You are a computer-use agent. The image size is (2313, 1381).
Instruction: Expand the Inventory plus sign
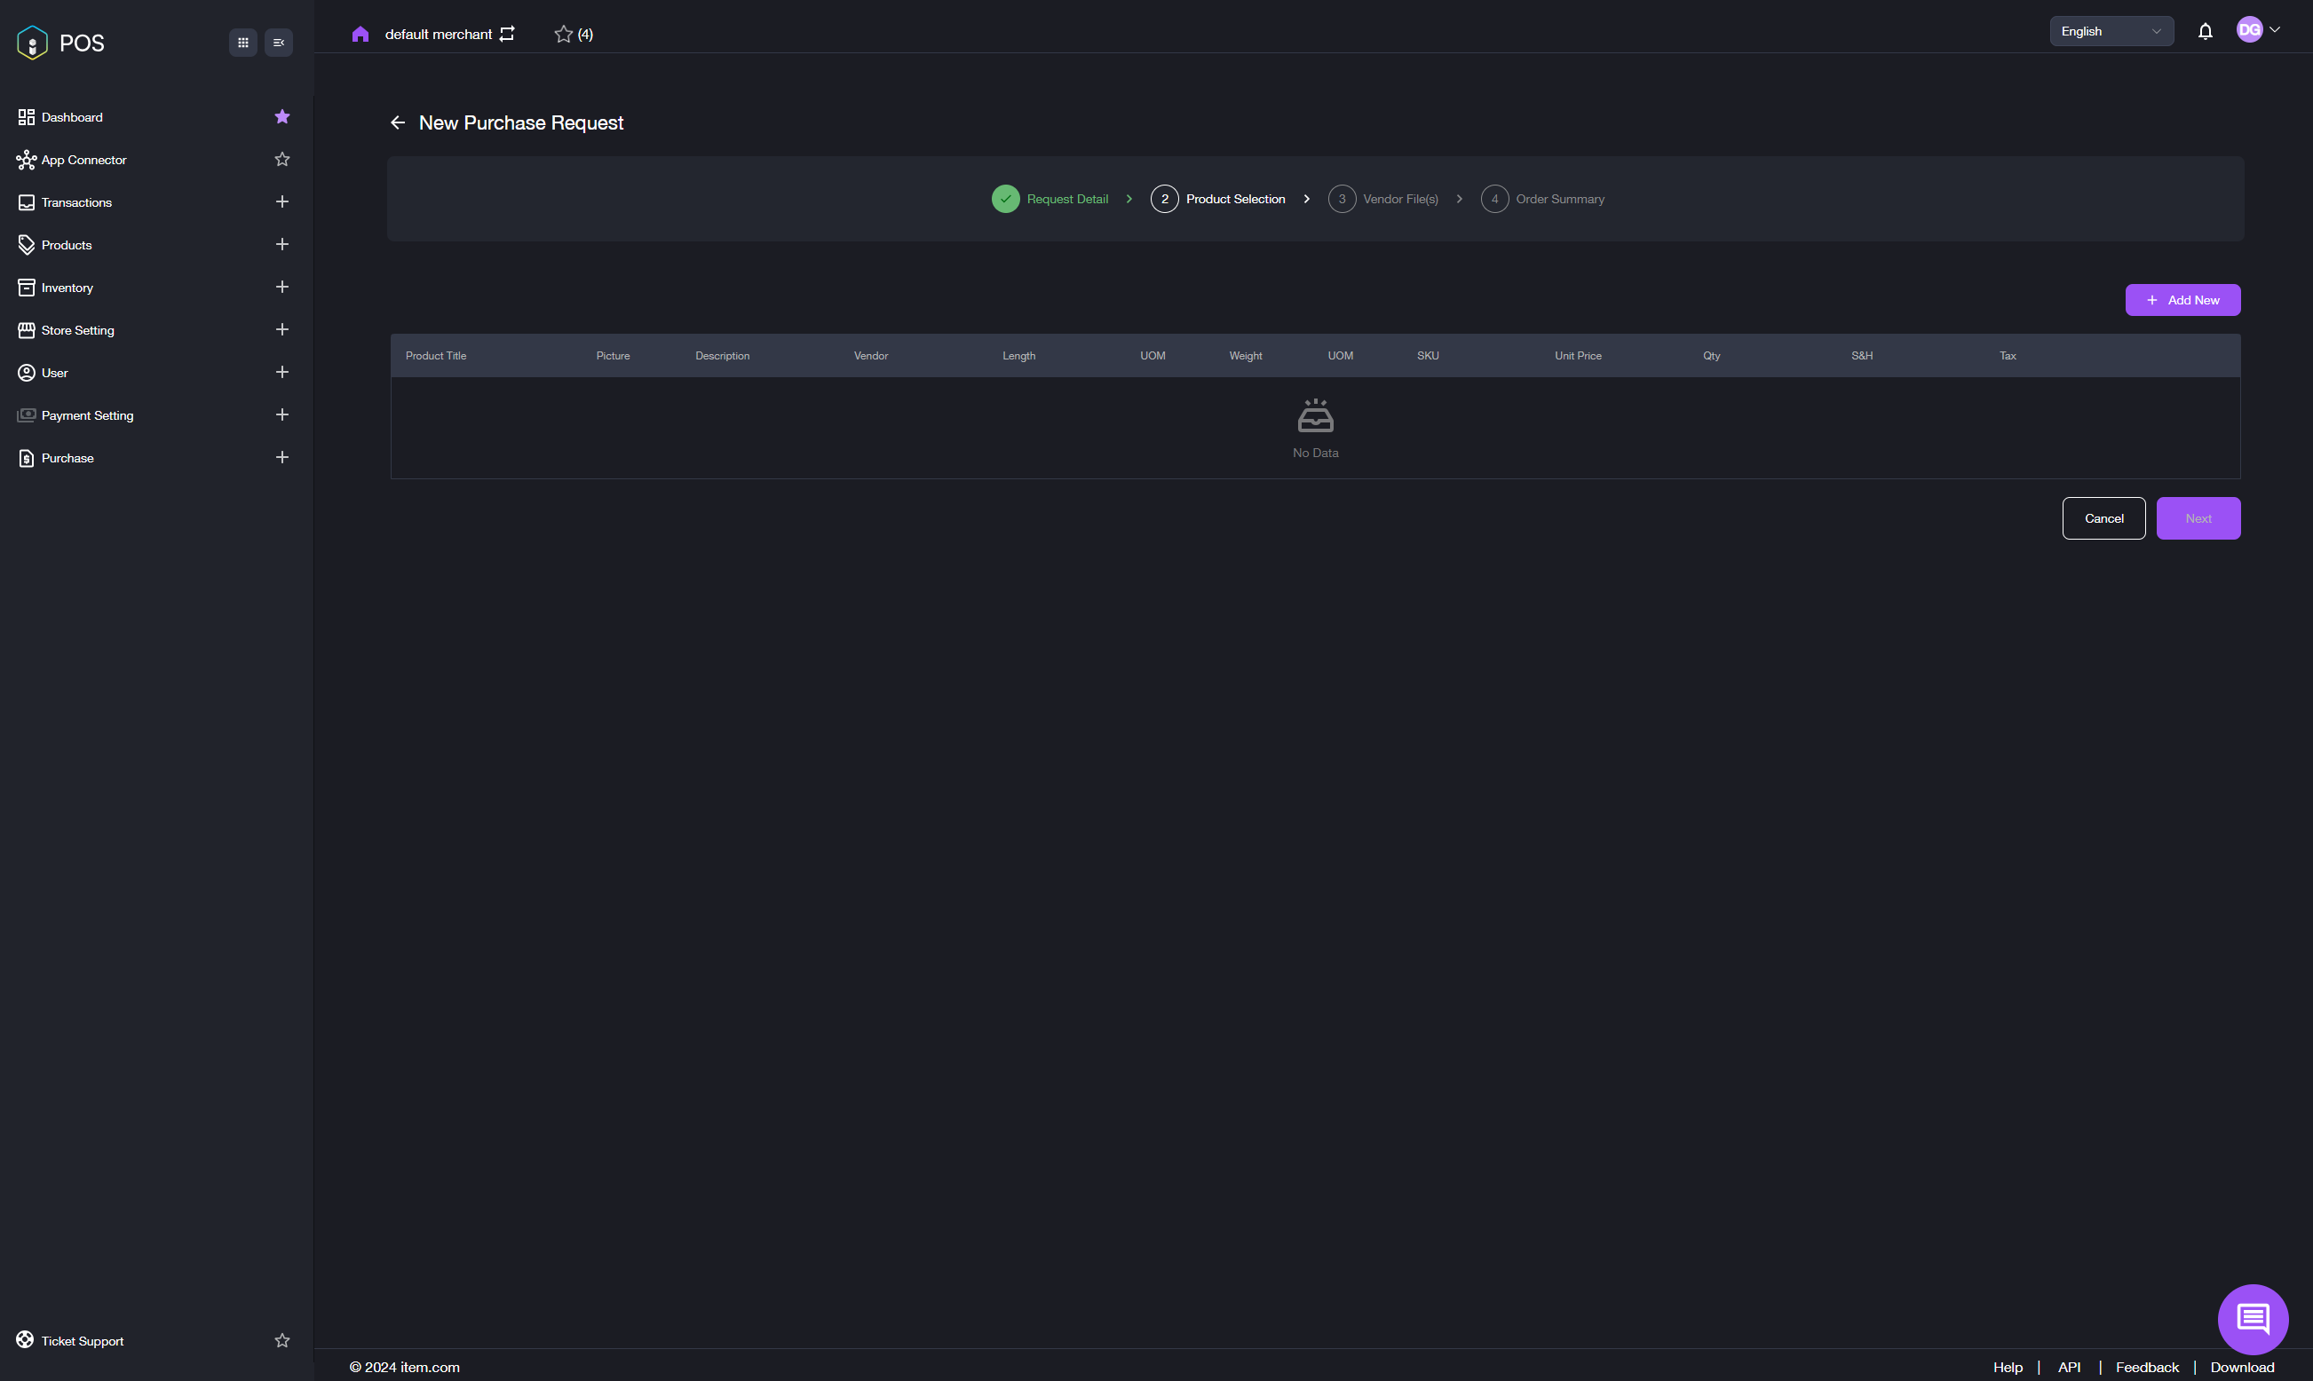pos(282,288)
